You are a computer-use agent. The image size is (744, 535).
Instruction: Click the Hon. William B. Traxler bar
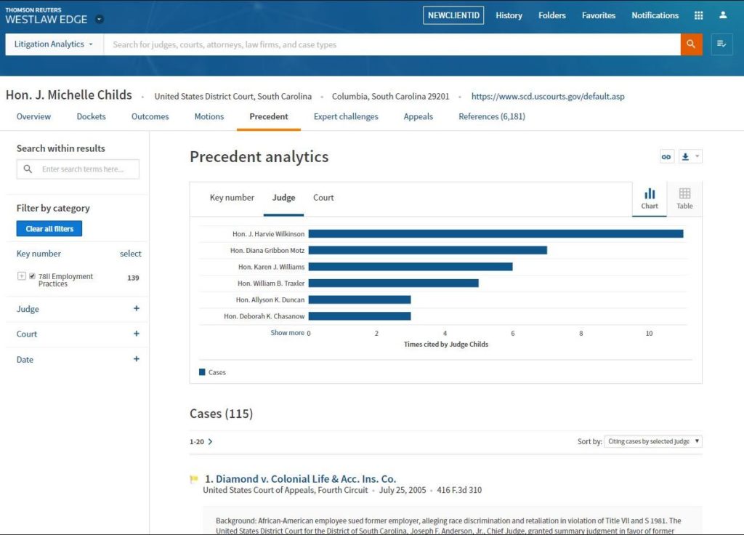393,283
